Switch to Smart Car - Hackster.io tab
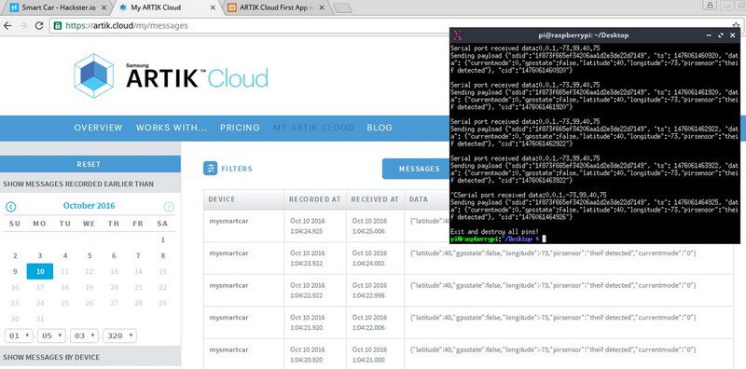The height and width of the screenshot is (369, 746). (59, 8)
